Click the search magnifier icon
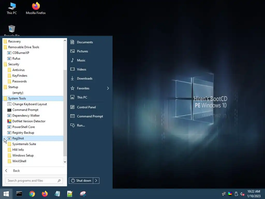The width and height of the screenshot is (265, 199). point(59,181)
